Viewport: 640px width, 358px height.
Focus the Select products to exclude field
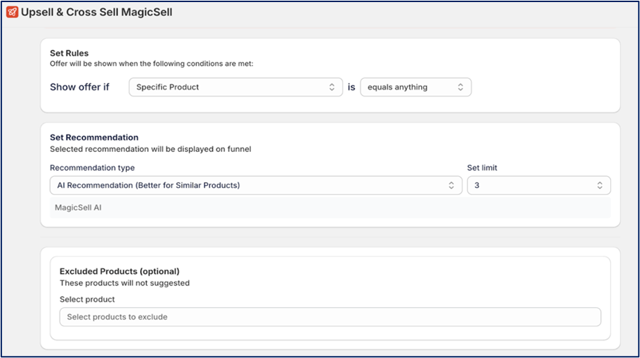click(x=330, y=317)
